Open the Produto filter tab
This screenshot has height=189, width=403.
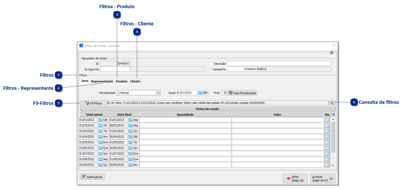click(122, 81)
